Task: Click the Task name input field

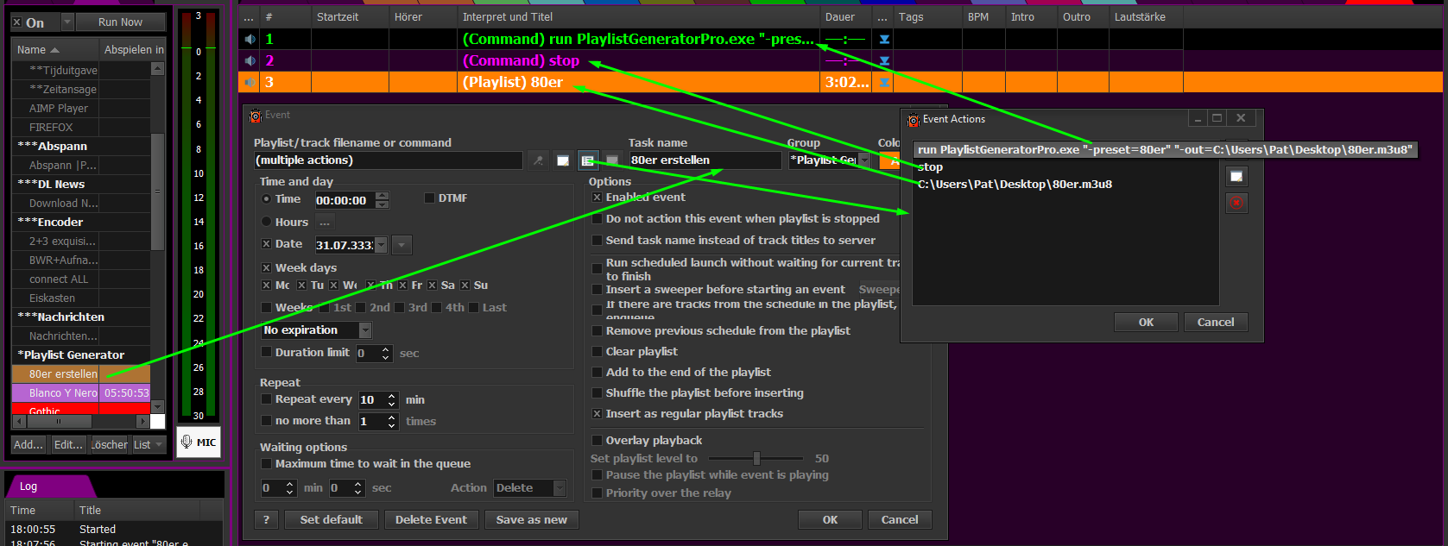Action: coord(704,160)
